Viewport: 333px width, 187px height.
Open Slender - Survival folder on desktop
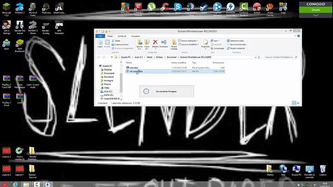tap(33, 171)
